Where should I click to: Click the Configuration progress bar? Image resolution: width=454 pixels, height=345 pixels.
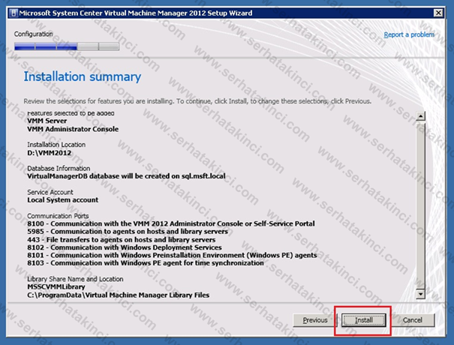pyautogui.click(x=67, y=46)
